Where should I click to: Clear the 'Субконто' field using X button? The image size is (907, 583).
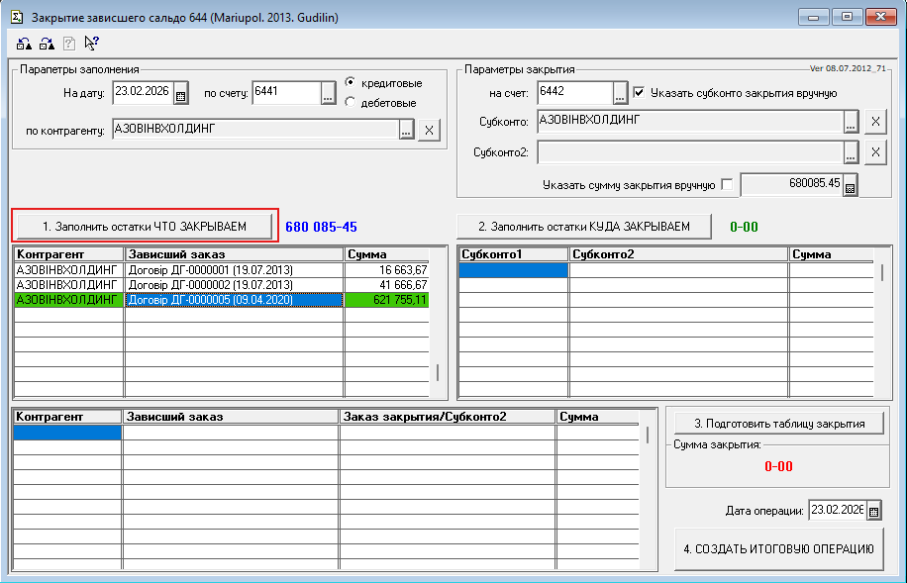[875, 122]
